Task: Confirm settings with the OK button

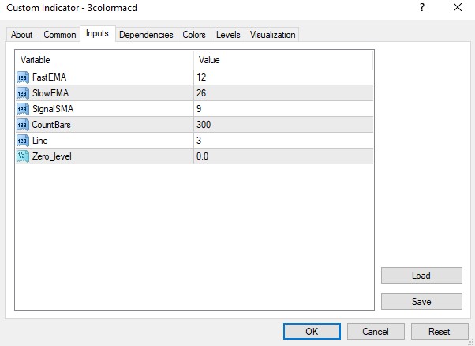Action: [x=312, y=332]
